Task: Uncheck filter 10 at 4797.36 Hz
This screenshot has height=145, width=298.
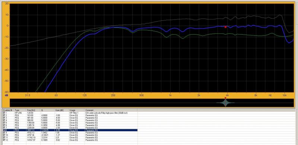Action: click(x=4, y=135)
